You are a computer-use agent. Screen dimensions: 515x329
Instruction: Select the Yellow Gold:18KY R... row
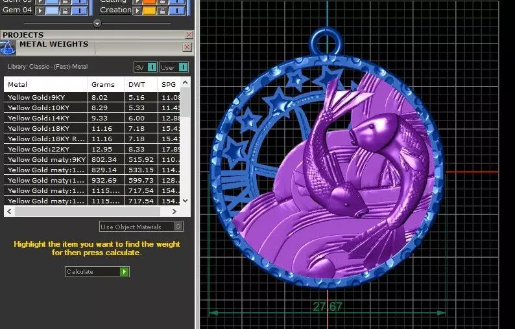(x=92, y=139)
